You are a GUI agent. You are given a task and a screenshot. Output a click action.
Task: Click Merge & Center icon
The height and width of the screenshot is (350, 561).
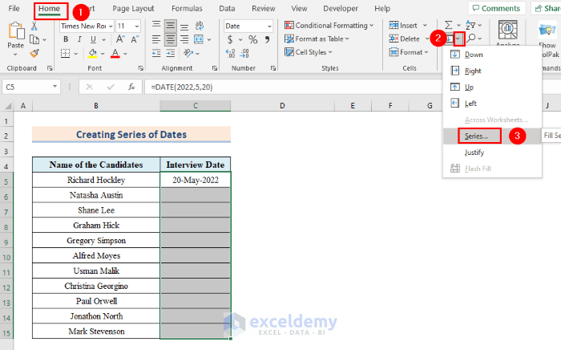click(199, 39)
